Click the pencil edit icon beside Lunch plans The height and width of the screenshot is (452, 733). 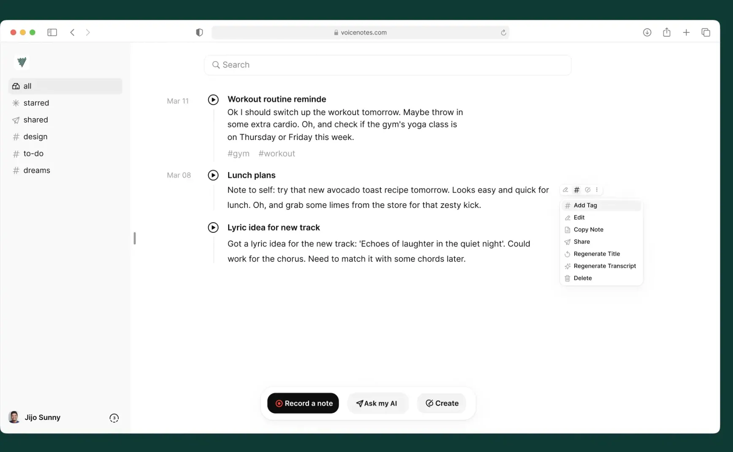tap(566, 190)
